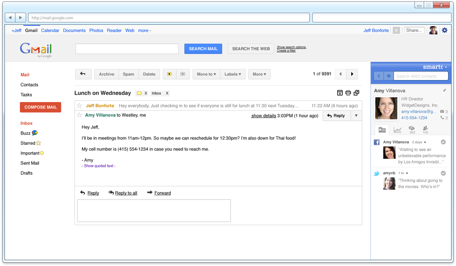
Task: Expand 'Show quoted text' in message
Action: click(99, 166)
